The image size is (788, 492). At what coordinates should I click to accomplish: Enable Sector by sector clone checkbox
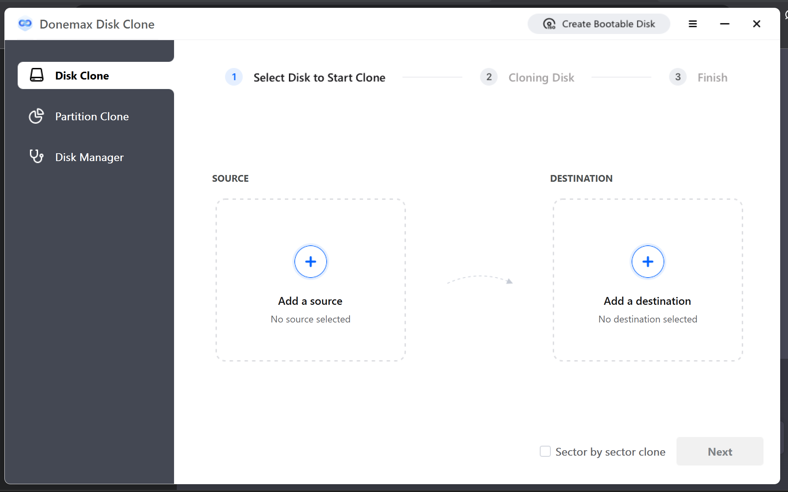click(x=545, y=452)
